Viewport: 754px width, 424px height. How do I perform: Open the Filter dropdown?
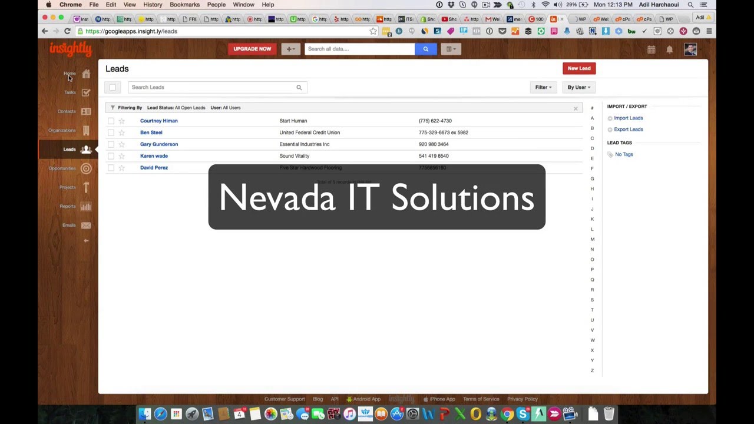543,87
